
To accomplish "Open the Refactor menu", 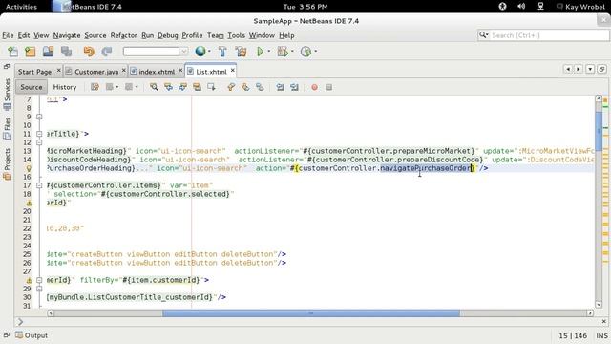I will (x=123, y=35).
